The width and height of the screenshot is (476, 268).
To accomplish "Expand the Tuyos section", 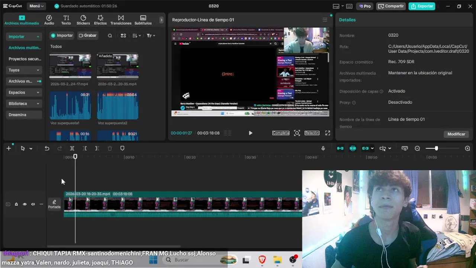I will point(24,70).
